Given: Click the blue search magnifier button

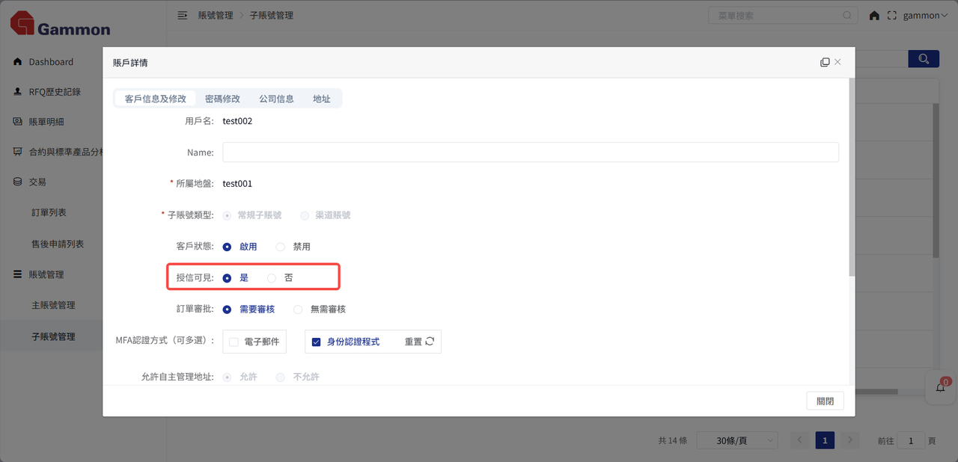Looking at the screenshot, I should point(924,59).
